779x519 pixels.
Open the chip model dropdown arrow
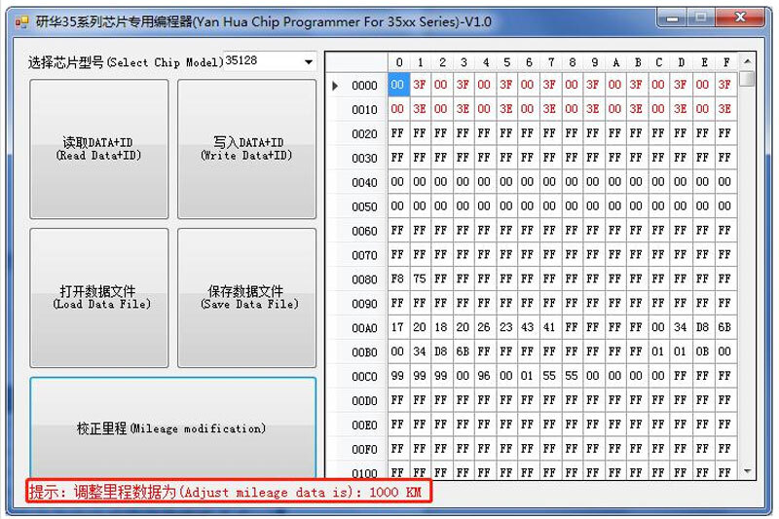[x=309, y=62]
